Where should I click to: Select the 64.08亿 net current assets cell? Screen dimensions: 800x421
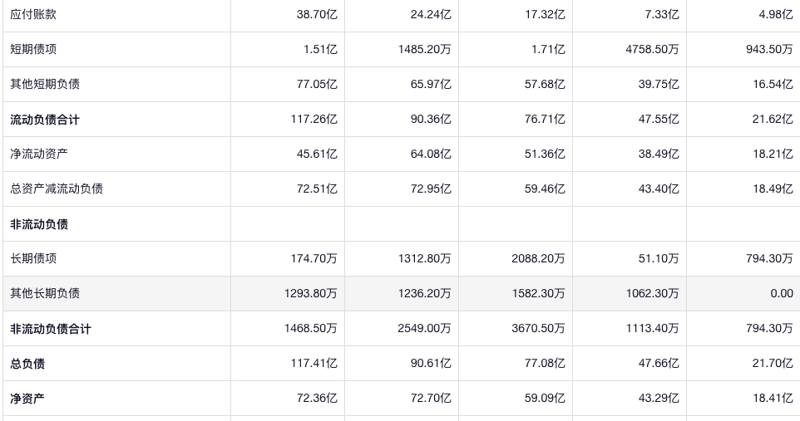(x=430, y=154)
